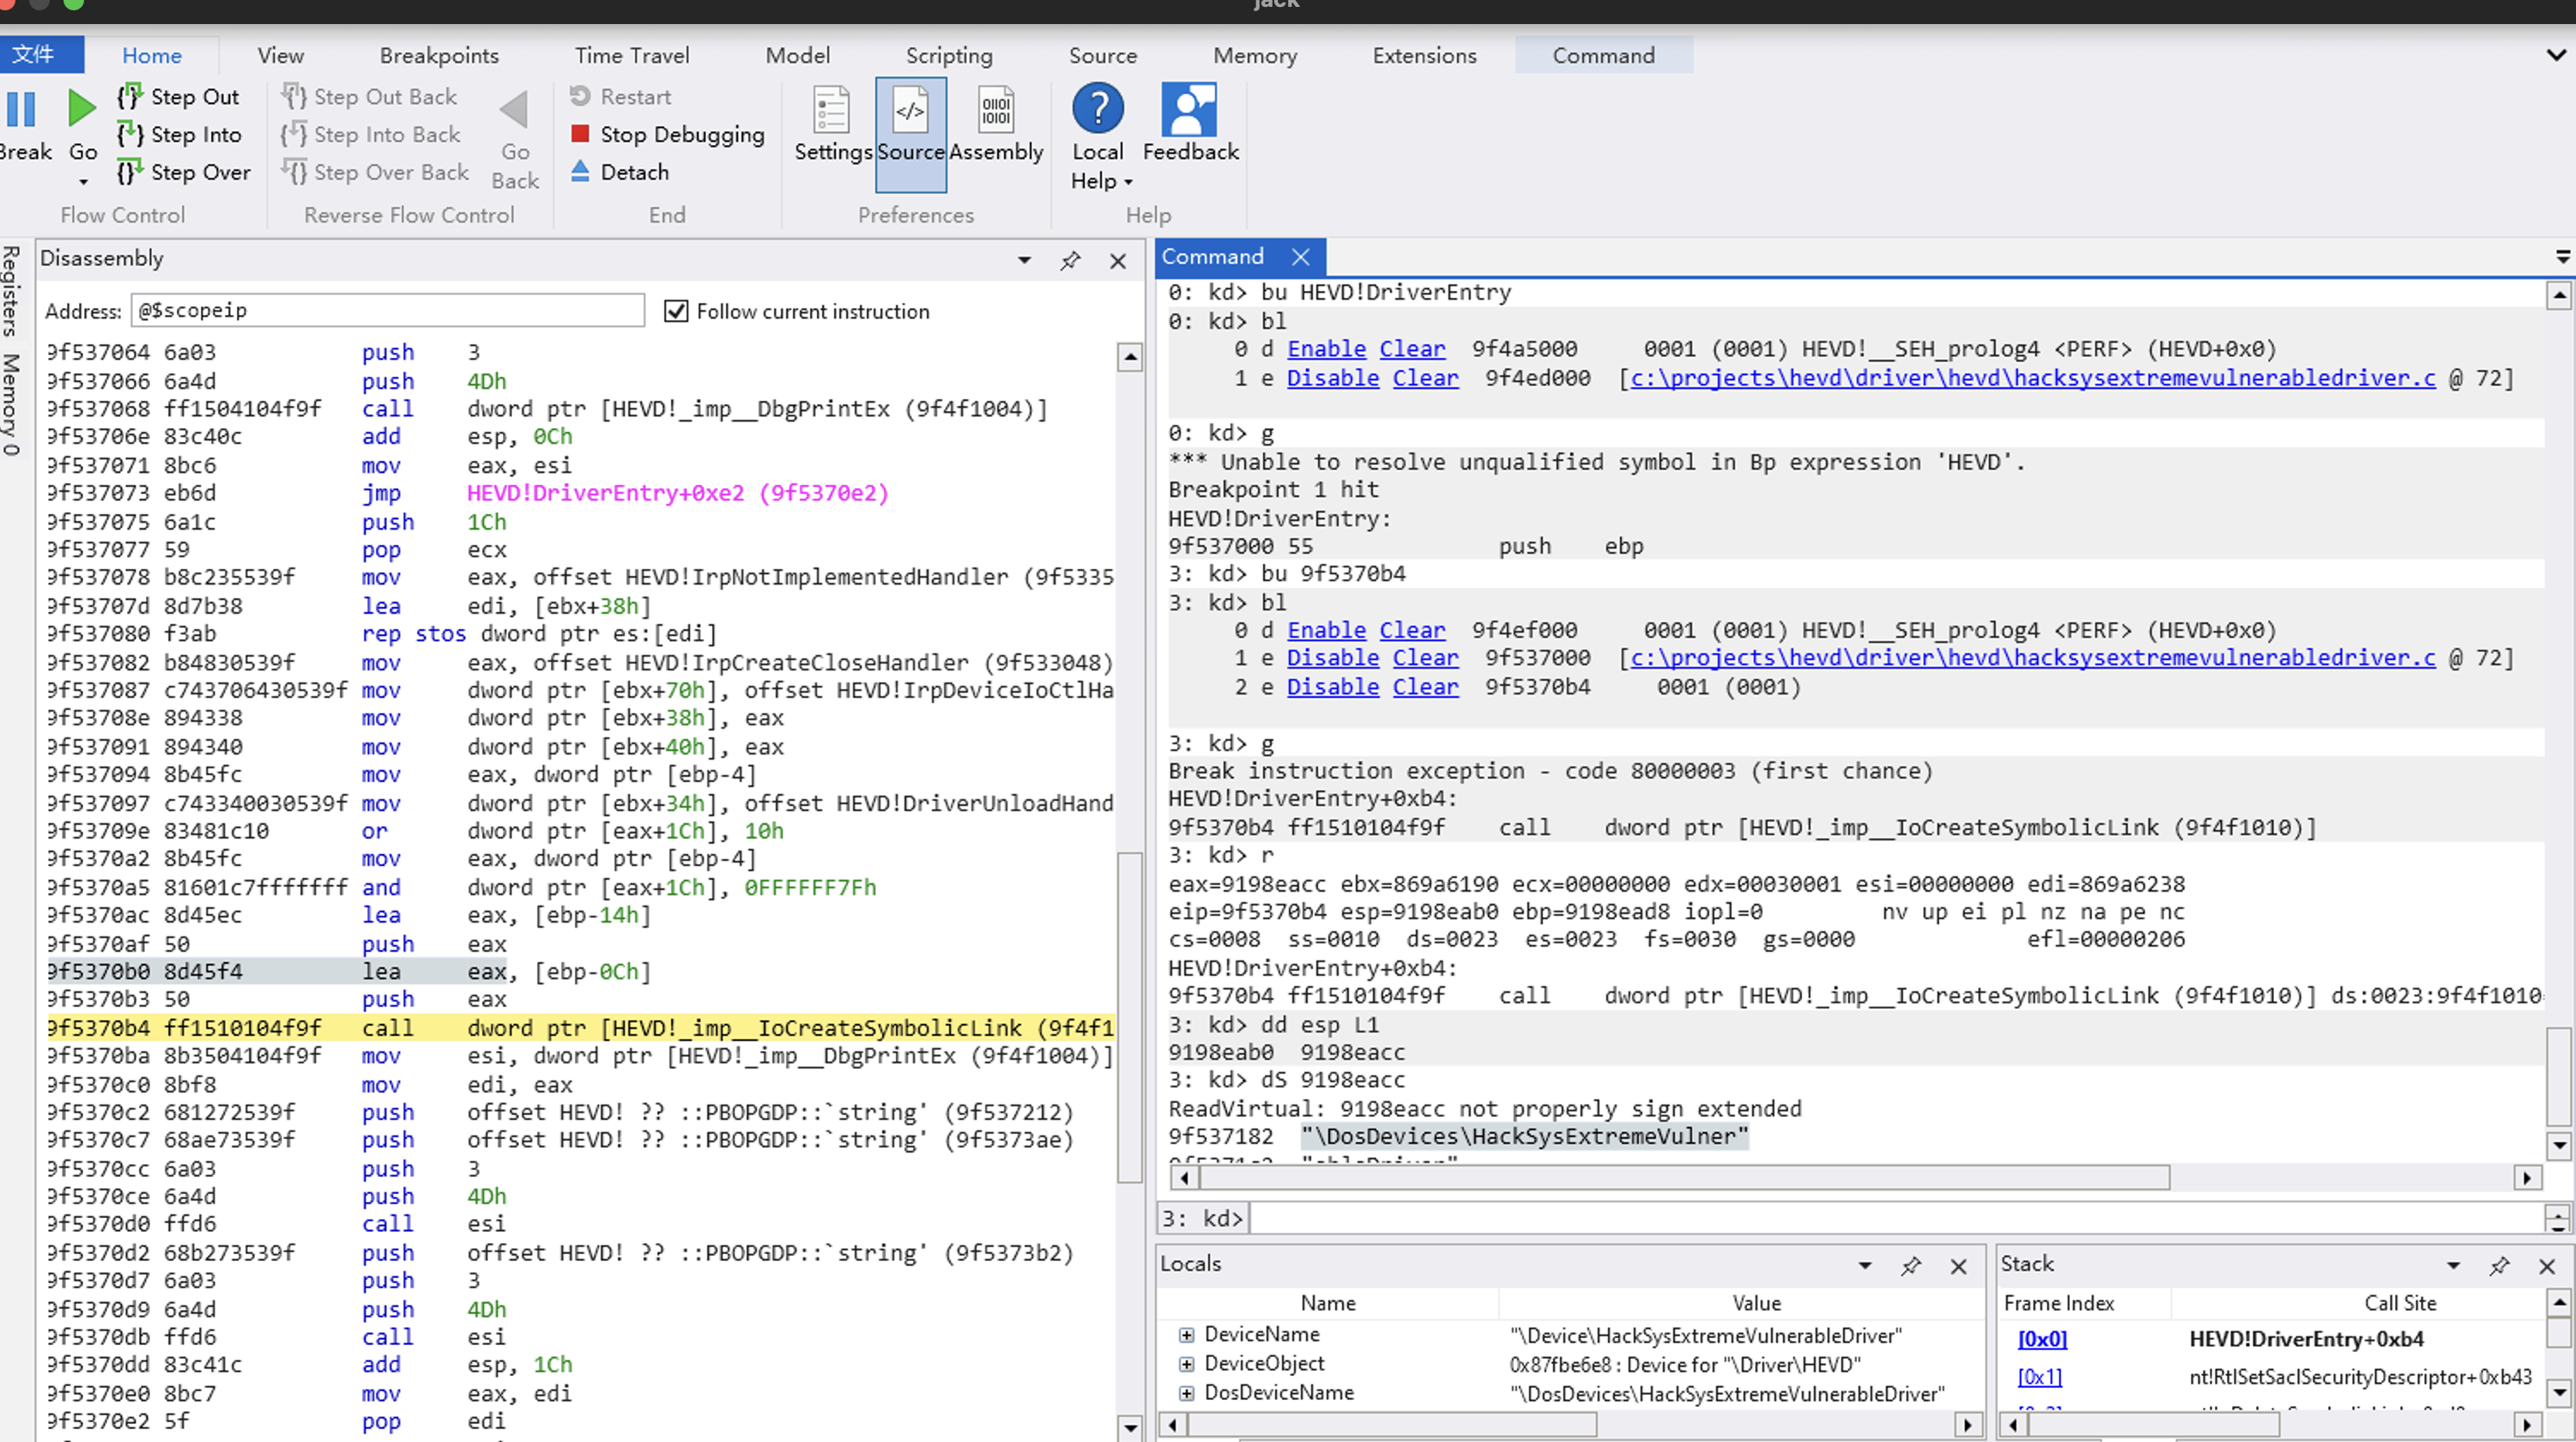Open Local Help dropdown arrow

click(1128, 182)
